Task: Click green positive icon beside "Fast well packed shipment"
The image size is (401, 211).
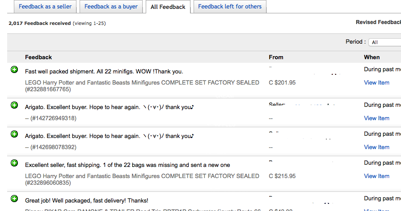Action: pos(14,70)
